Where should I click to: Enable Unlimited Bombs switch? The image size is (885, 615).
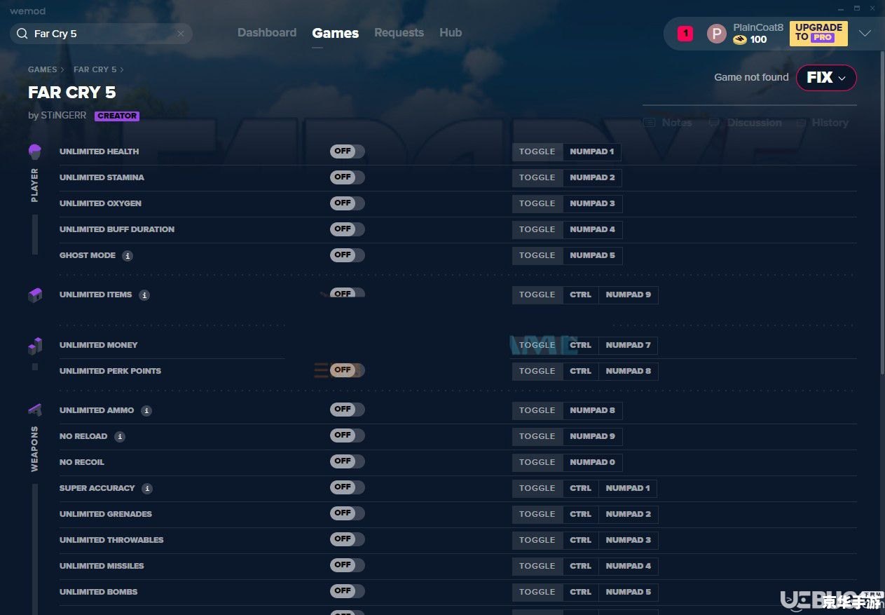(x=348, y=591)
